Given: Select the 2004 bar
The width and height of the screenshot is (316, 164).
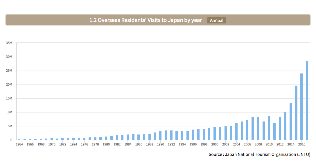Looking at the screenshot, I should [x=236, y=132].
